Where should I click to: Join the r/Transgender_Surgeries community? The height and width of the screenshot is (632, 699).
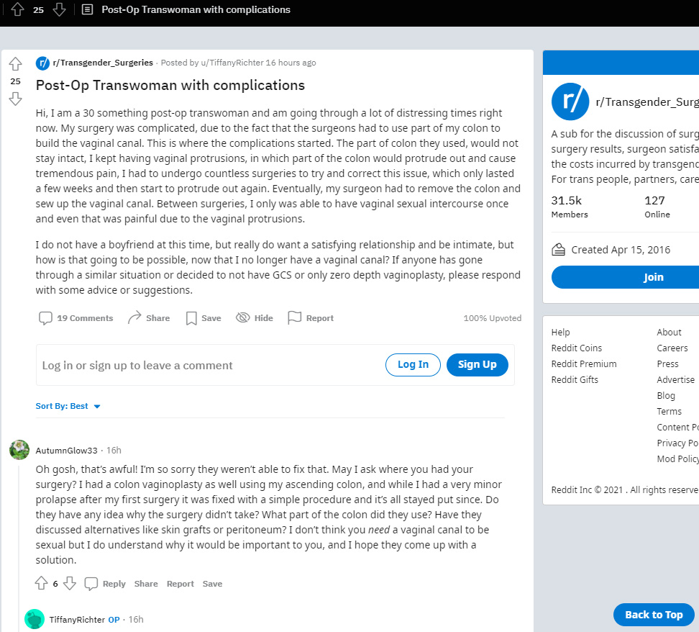pyautogui.click(x=653, y=277)
